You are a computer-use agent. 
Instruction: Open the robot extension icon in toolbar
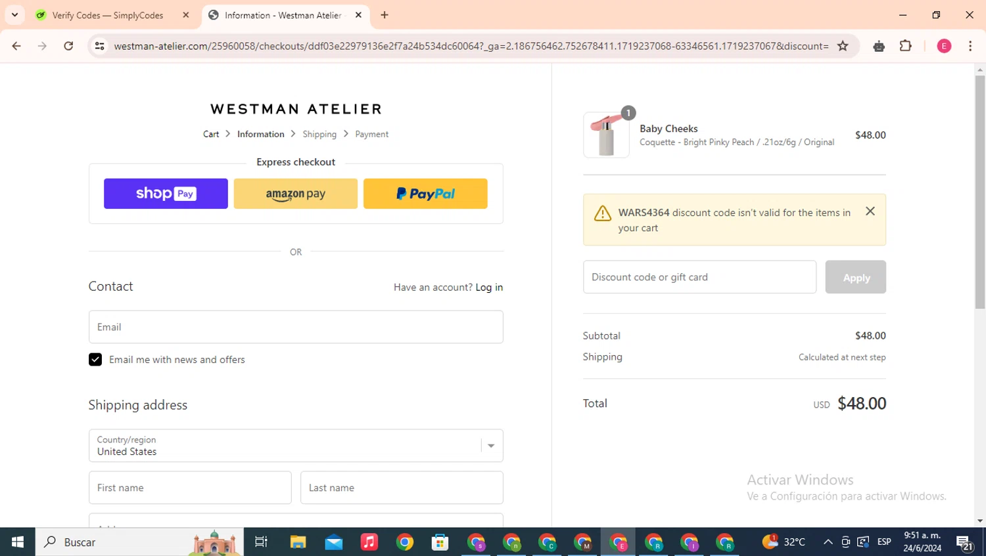(x=879, y=46)
